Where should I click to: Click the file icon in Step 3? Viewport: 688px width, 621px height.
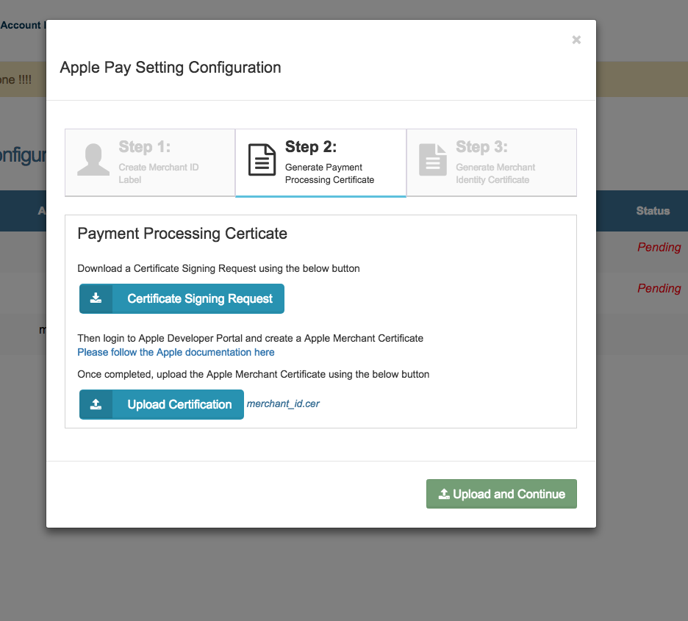(x=433, y=160)
